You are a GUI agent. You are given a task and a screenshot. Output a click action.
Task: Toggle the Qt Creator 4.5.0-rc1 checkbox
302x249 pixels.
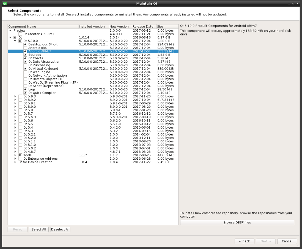[x=20, y=34]
